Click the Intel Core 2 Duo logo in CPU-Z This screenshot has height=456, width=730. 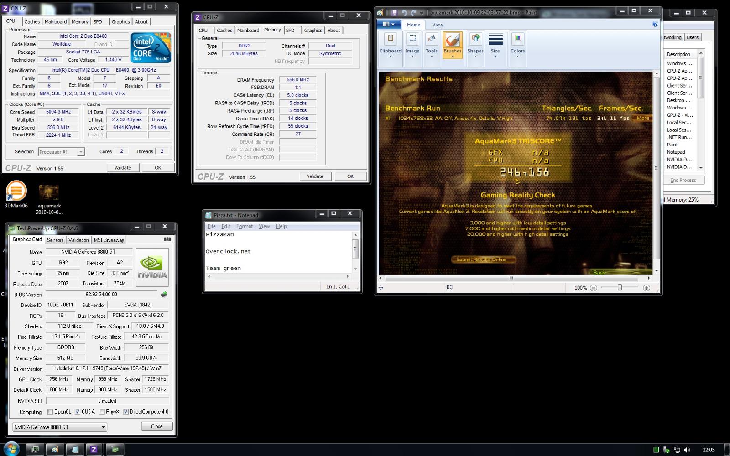click(x=151, y=47)
